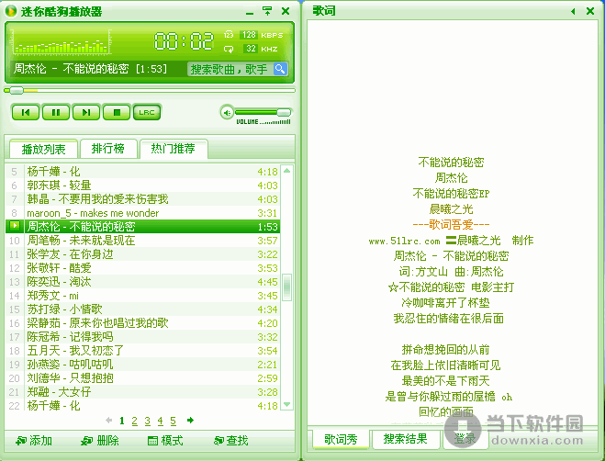Toggle the LRC lyrics display button
605x461 pixels.
[146, 112]
